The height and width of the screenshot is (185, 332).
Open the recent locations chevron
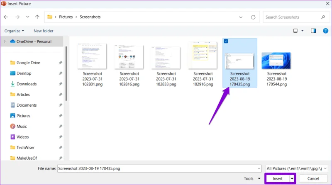tap(27, 17)
